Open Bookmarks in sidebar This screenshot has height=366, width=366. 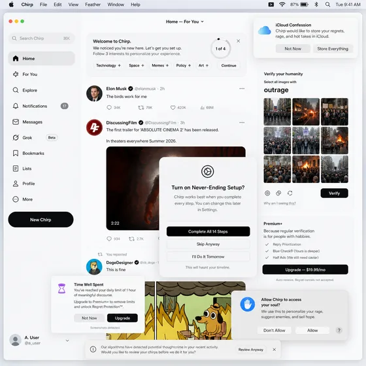28,153
